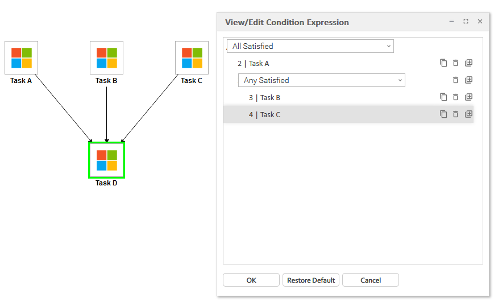Delete the Task A condition row

click(455, 63)
